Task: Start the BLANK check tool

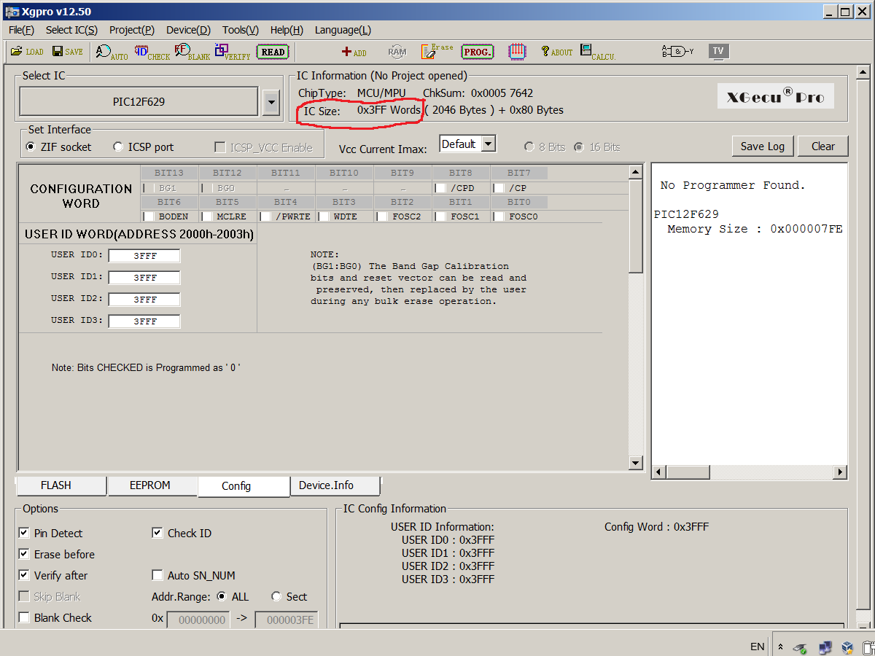Action: click(192, 52)
